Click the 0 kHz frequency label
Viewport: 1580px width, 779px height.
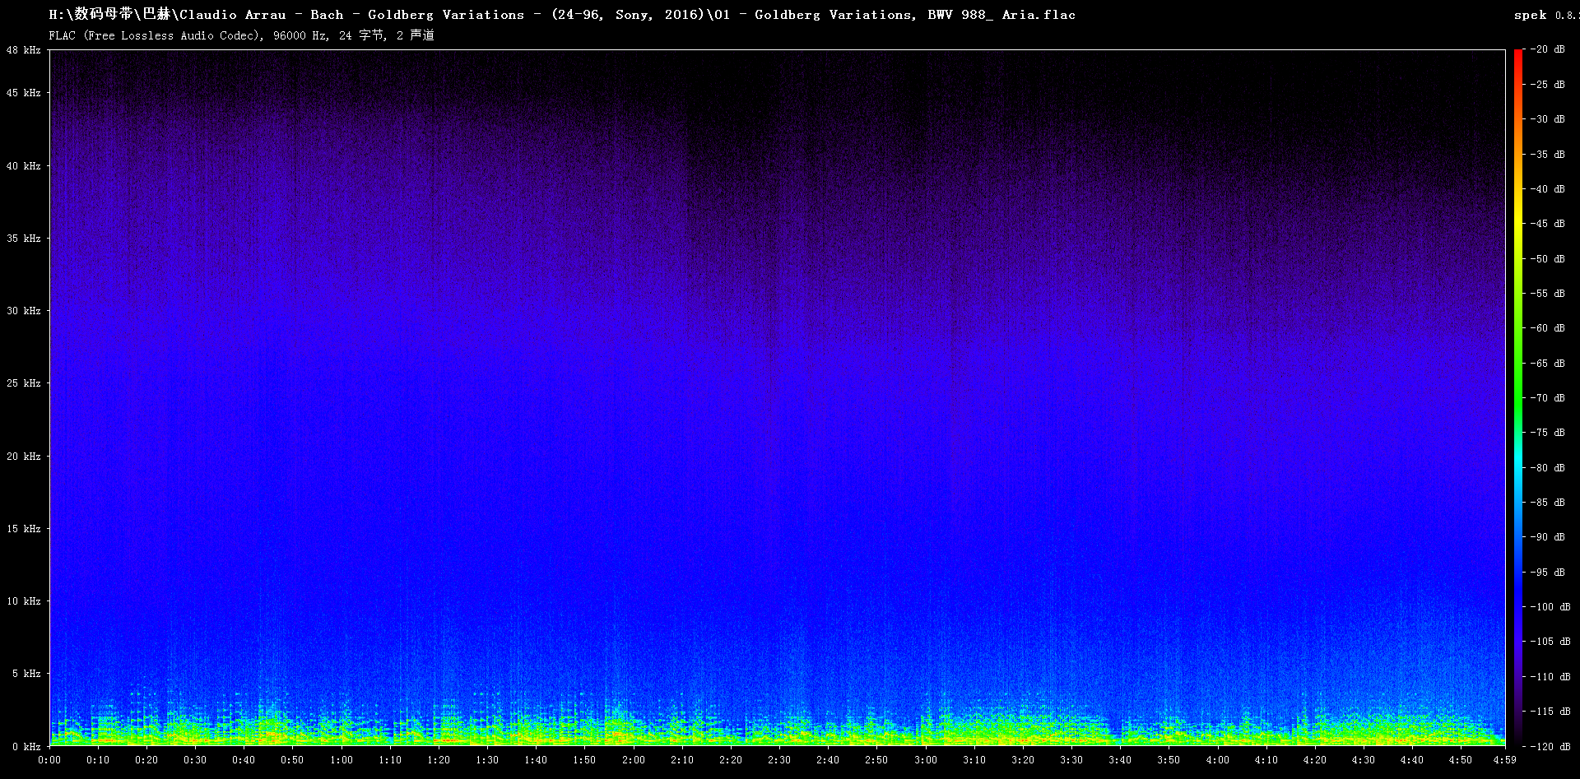coord(26,747)
